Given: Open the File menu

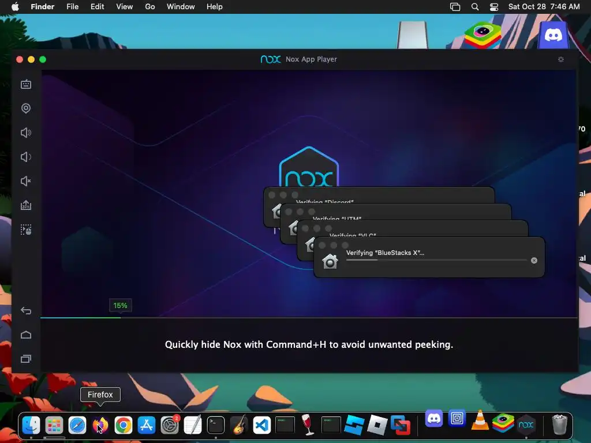Looking at the screenshot, I should point(72,7).
